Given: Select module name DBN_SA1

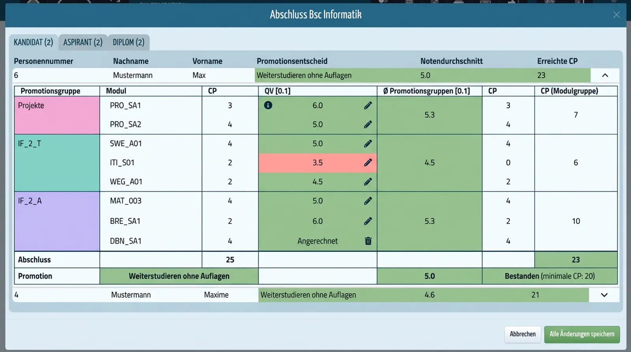Looking at the screenshot, I should coord(126,241).
